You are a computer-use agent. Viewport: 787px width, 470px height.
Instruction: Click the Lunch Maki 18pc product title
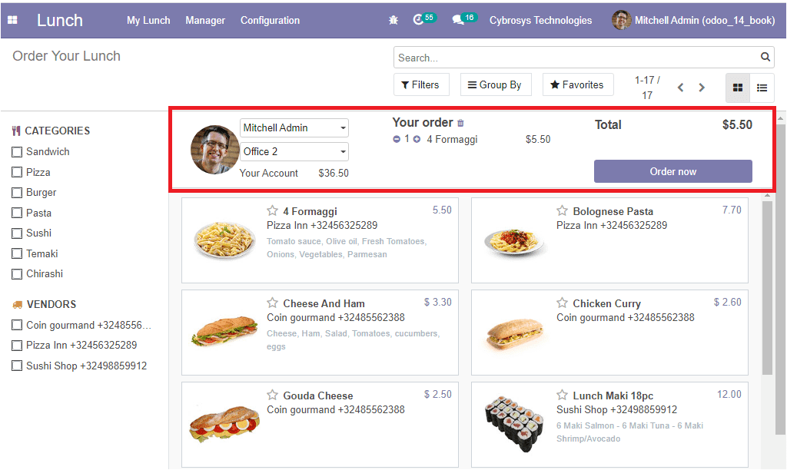click(x=613, y=396)
